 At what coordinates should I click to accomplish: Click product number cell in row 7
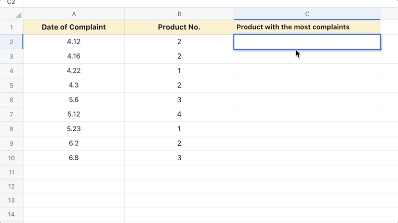[x=179, y=114]
